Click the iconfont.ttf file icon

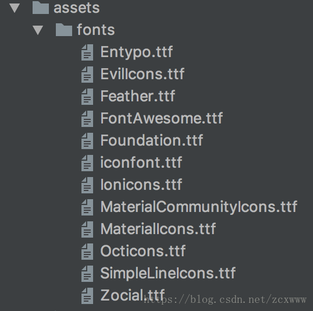[87, 163]
